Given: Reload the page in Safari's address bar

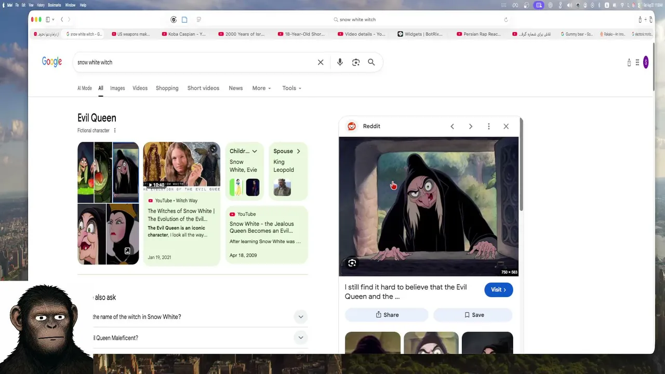Looking at the screenshot, I should [x=506, y=20].
